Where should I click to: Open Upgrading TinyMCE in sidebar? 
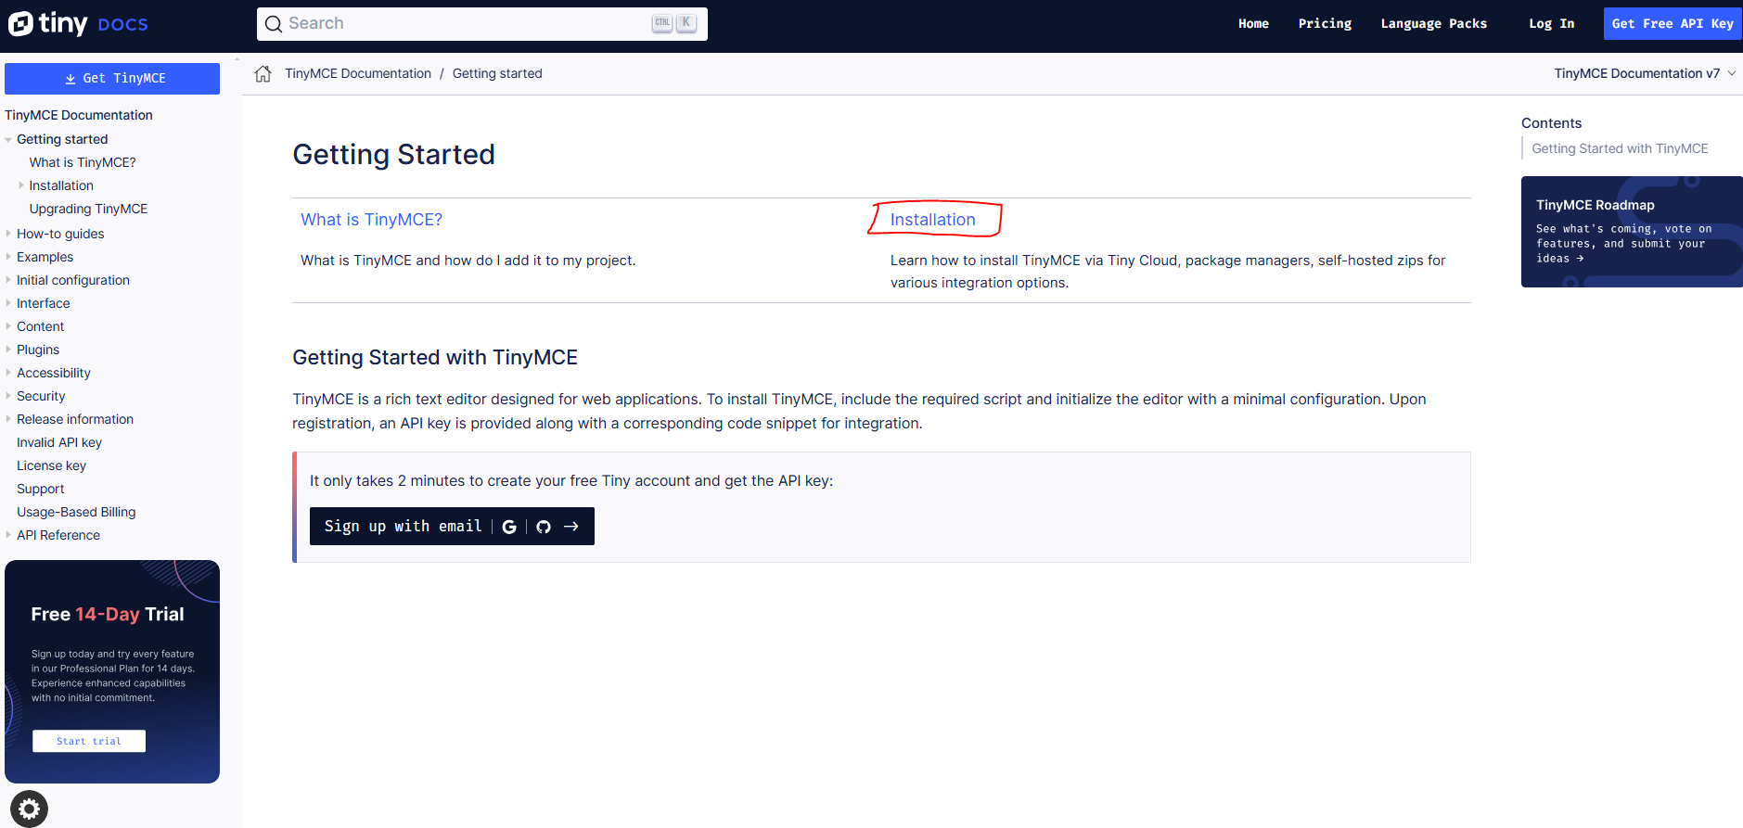coord(88,209)
